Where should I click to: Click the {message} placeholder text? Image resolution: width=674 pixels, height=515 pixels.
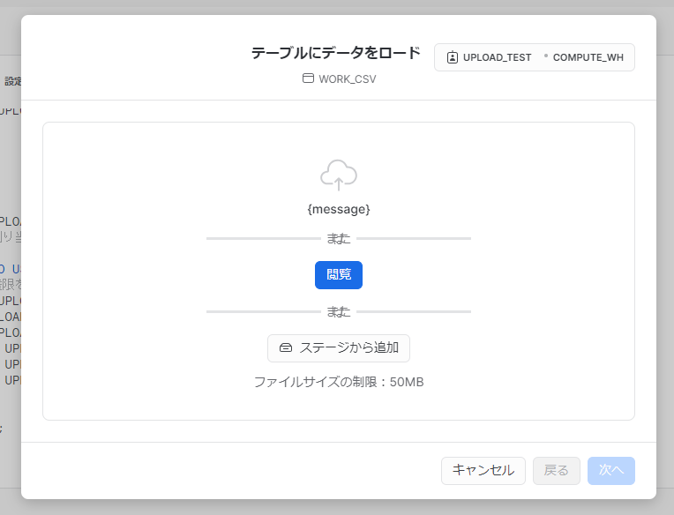[x=338, y=209]
